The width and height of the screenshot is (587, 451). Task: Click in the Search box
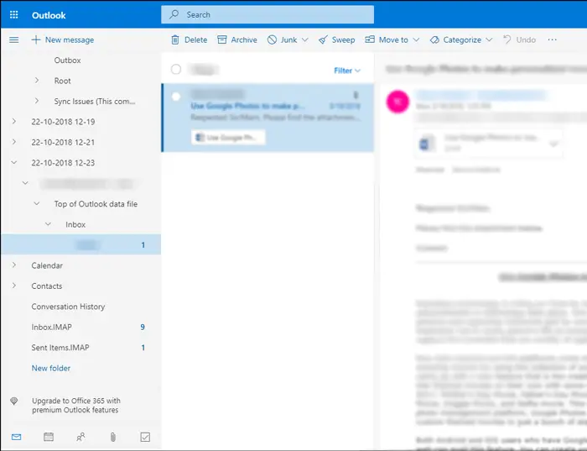tap(268, 14)
